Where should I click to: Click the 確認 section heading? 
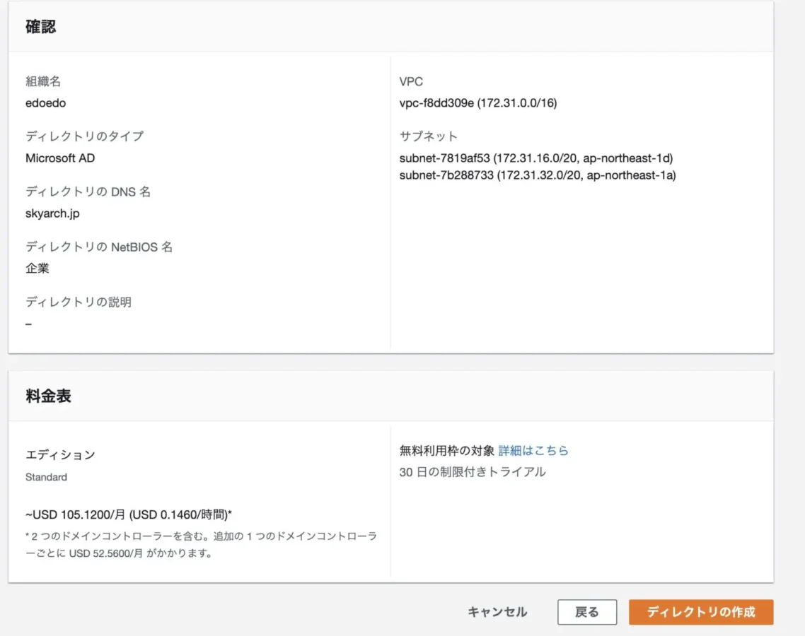tap(40, 27)
